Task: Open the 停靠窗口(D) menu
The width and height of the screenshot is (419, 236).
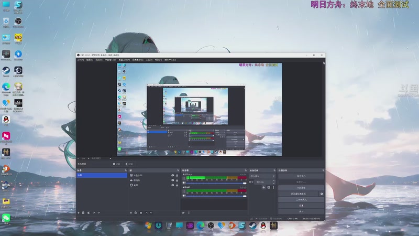Action: (111, 60)
